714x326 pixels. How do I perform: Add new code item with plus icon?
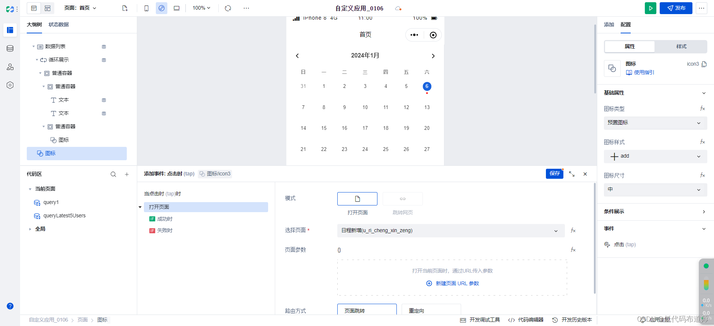point(127,174)
